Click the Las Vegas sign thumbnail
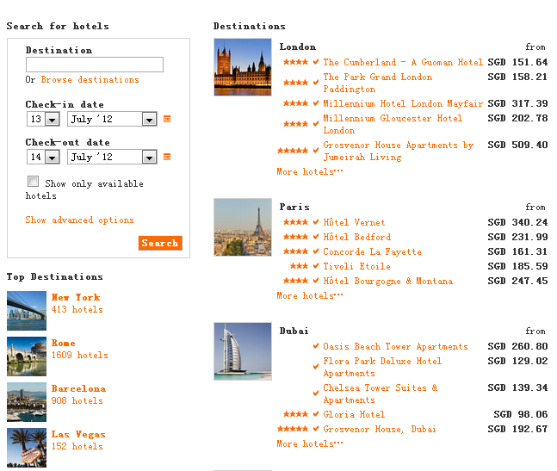 click(27, 448)
